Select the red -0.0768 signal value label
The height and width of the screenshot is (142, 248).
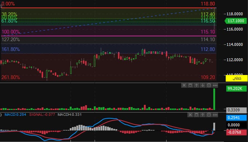click(x=236, y=132)
